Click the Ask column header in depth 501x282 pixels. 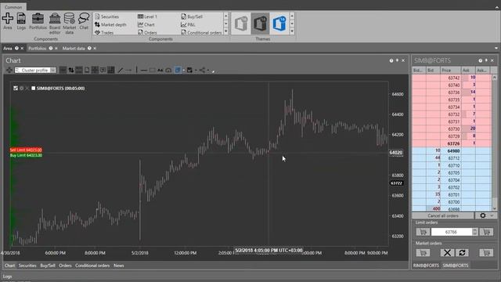(468, 70)
